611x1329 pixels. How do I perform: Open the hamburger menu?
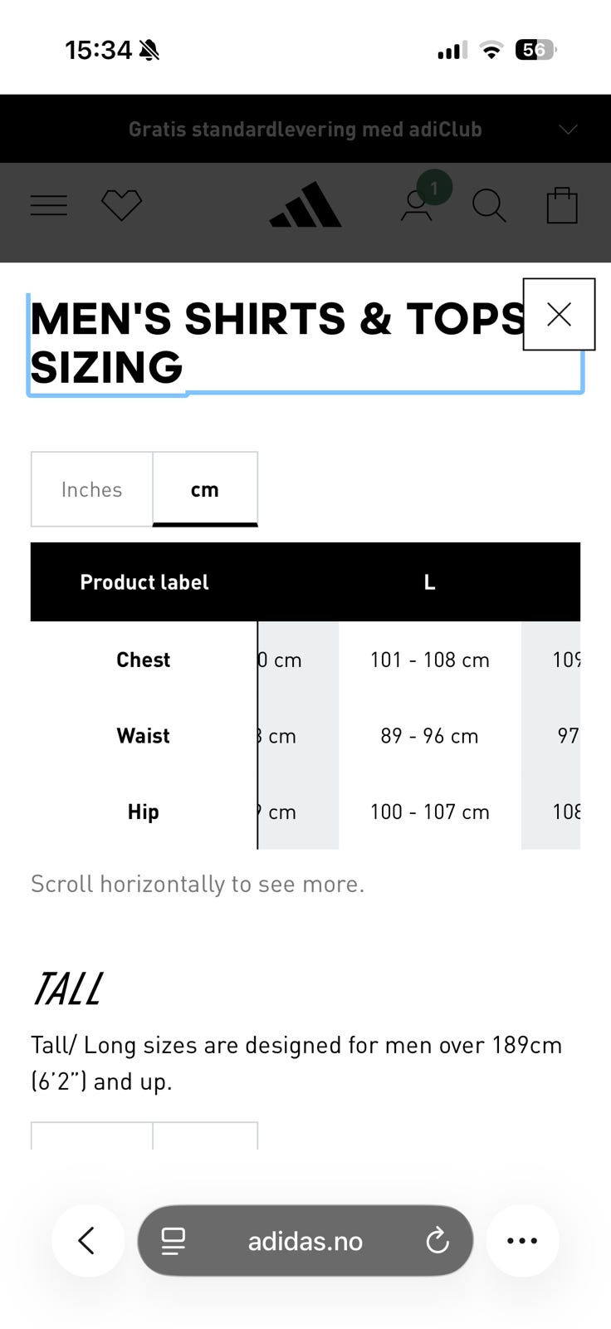pos(49,205)
